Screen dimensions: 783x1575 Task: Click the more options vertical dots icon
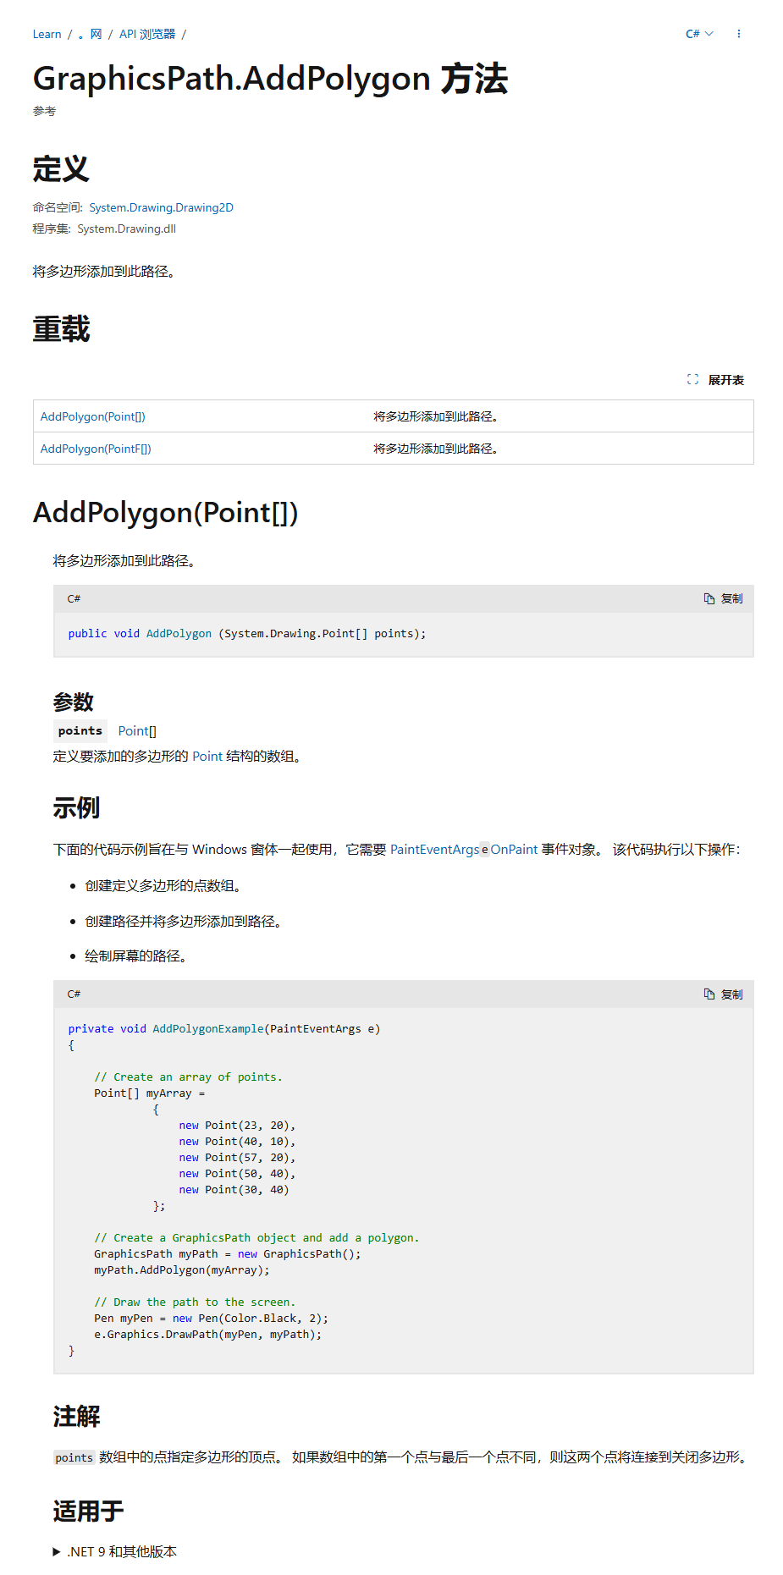point(739,34)
